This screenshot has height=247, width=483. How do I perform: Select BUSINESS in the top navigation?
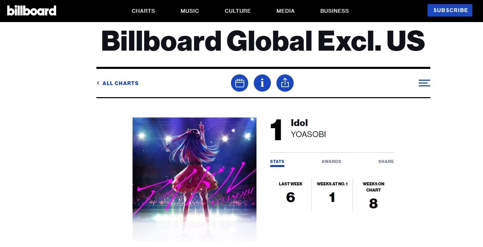coord(334,11)
